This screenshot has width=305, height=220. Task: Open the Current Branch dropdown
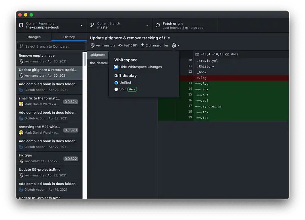pyautogui.click(x=147, y=25)
